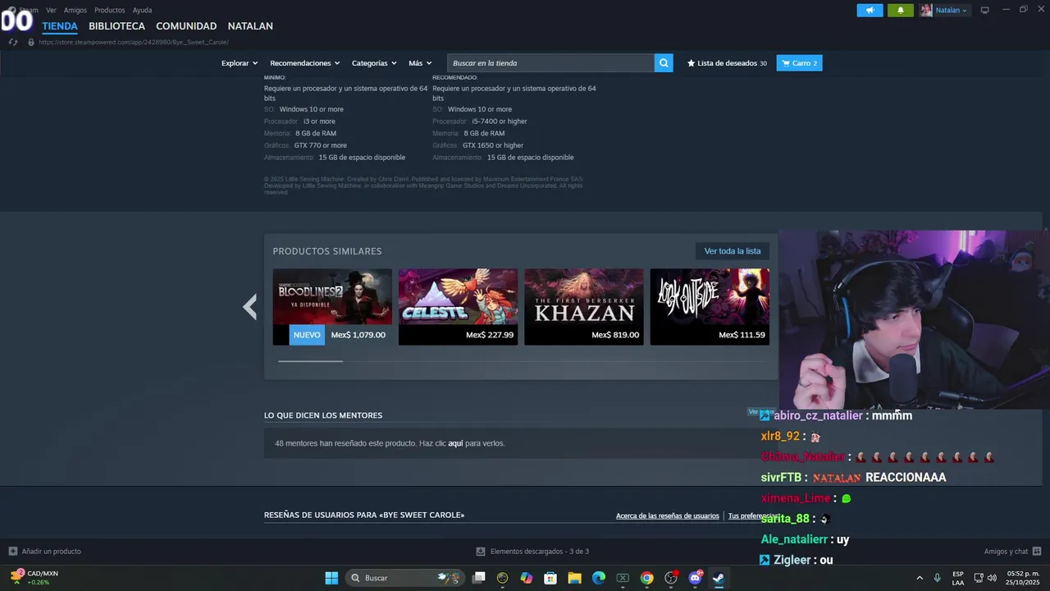The height and width of the screenshot is (591, 1050).
Task: Open File Explorer from taskbar
Action: point(574,578)
